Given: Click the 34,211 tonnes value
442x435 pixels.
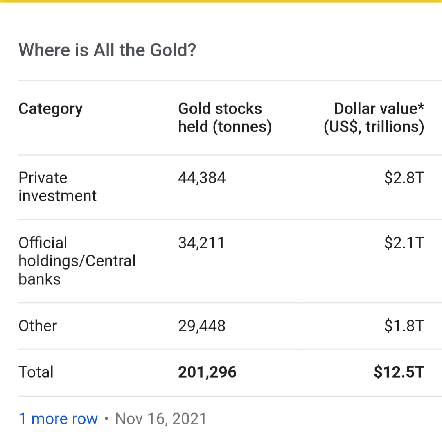Looking at the screenshot, I should (201, 243).
